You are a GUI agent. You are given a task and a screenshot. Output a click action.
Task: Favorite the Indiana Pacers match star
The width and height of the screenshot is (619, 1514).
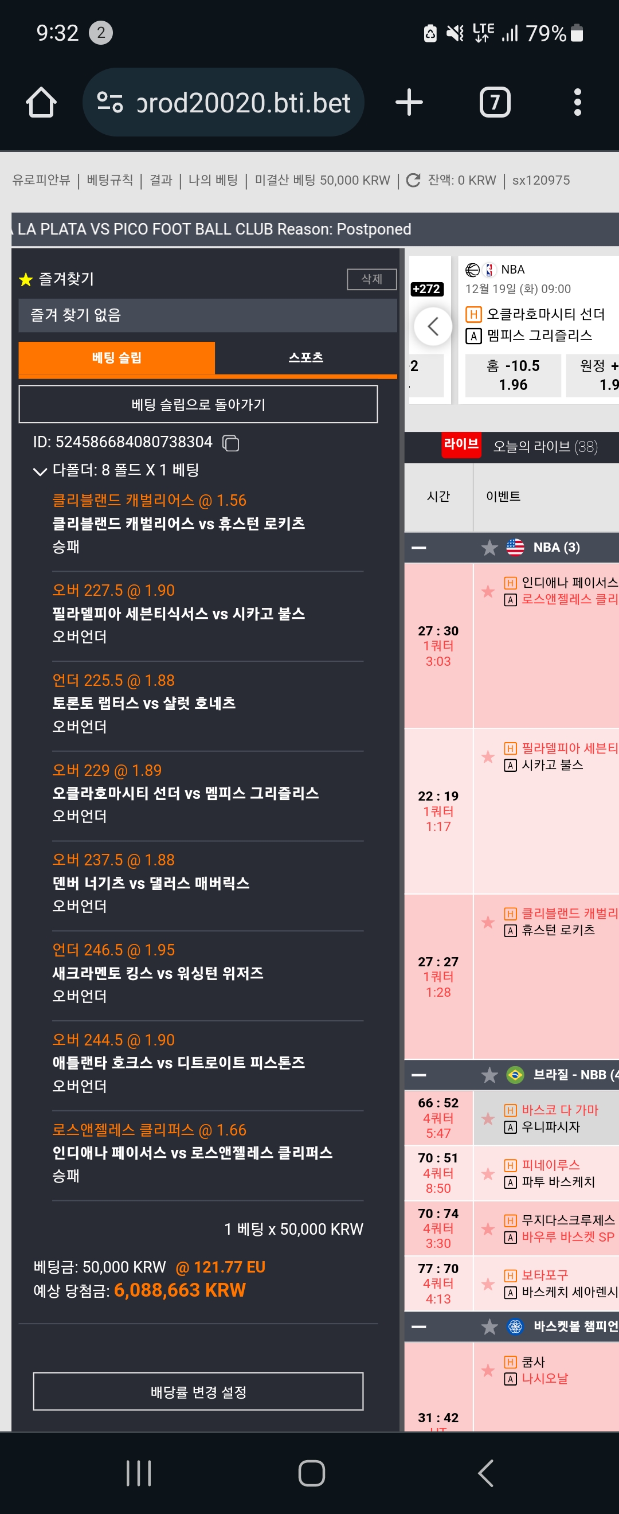coord(487,591)
